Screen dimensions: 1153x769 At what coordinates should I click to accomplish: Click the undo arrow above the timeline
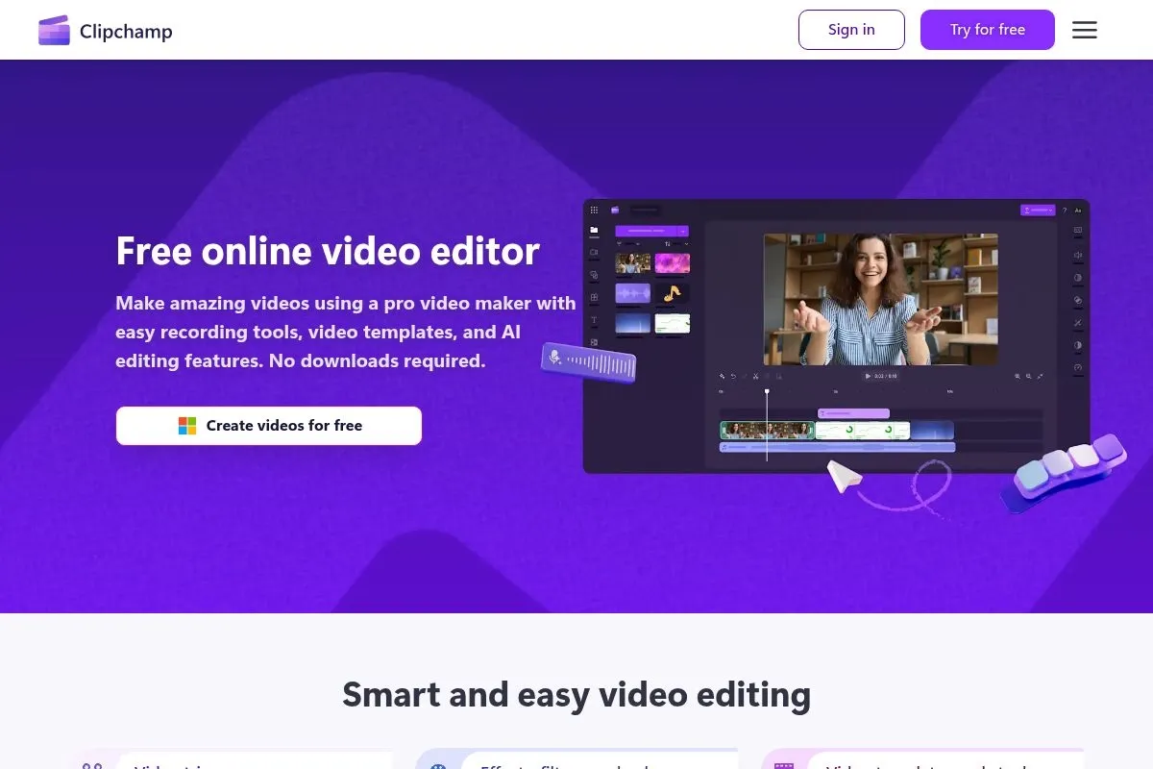click(733, 377)
